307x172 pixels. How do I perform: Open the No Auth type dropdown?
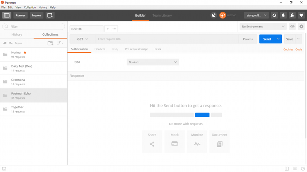[153, 62]
